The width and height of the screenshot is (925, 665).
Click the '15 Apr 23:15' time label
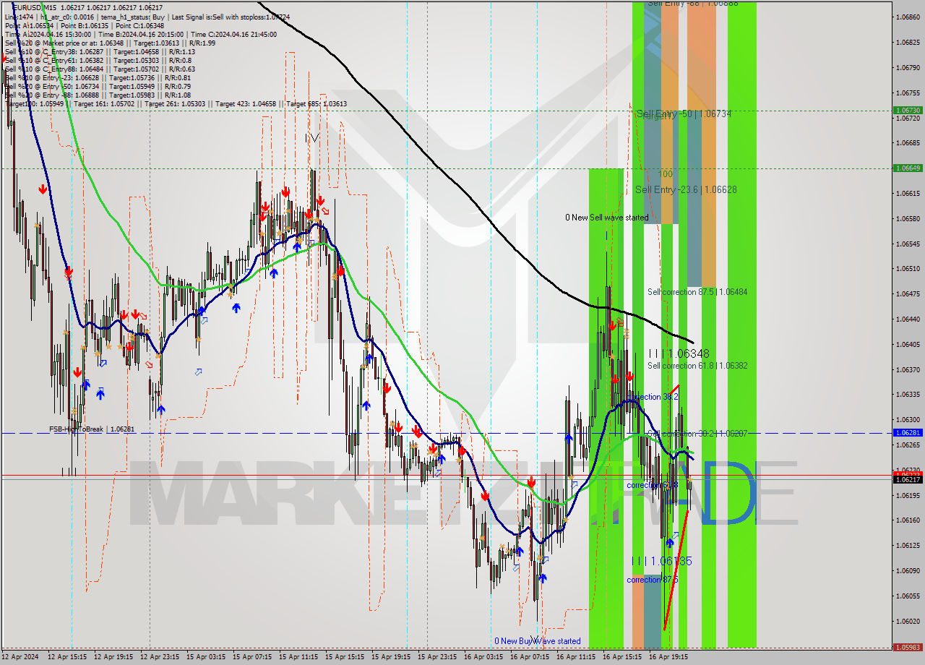click(437, 658)
